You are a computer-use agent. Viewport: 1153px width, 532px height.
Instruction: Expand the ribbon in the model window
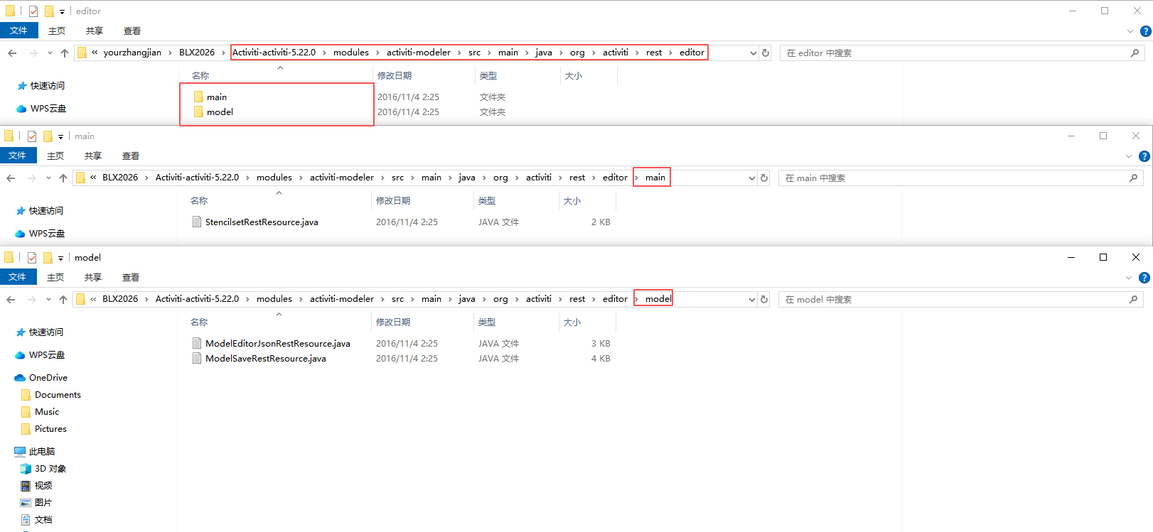click(1129, 278)
